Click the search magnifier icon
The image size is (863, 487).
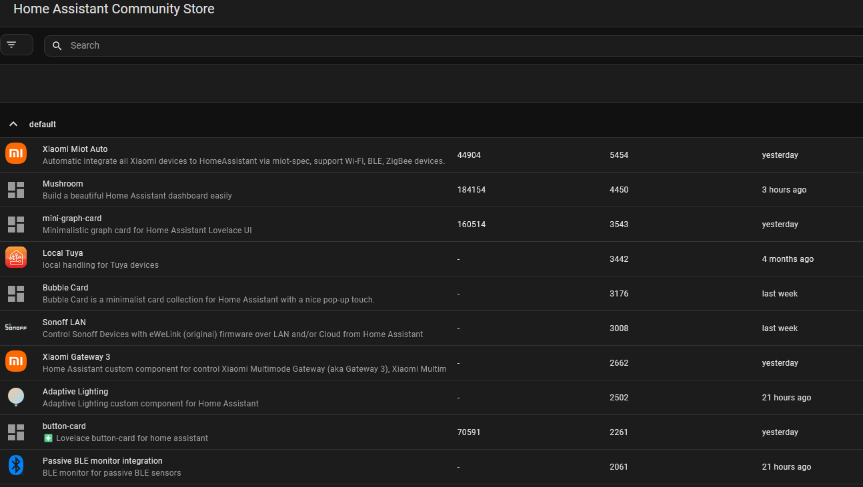(57, 45)
